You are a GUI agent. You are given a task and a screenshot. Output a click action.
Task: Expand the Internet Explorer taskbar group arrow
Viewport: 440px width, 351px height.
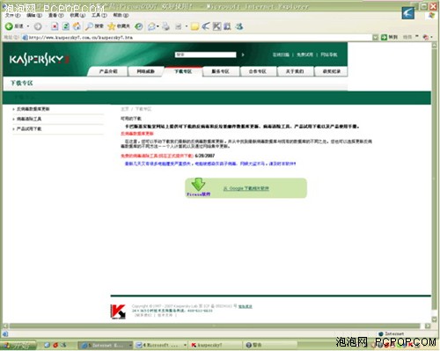click(x=130, y=345)
